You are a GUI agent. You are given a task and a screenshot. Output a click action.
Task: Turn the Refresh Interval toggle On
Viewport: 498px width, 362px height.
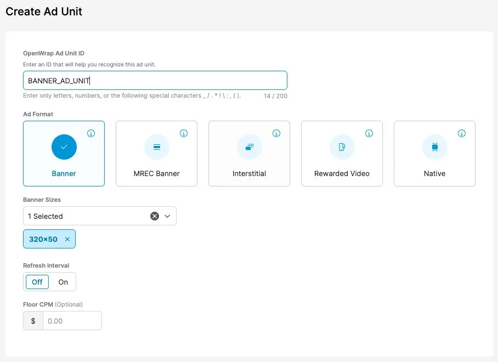(x=63, y=281)
